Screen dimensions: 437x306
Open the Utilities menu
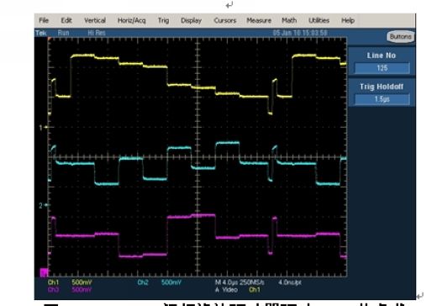click(319, 20)
